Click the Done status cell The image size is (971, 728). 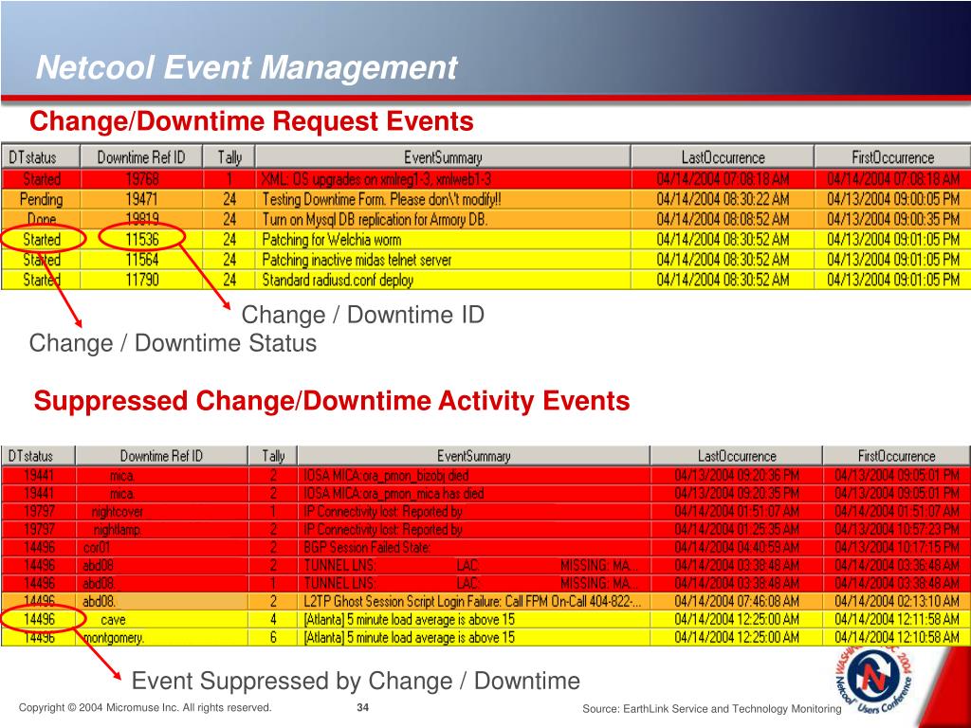tap(42, 219)
